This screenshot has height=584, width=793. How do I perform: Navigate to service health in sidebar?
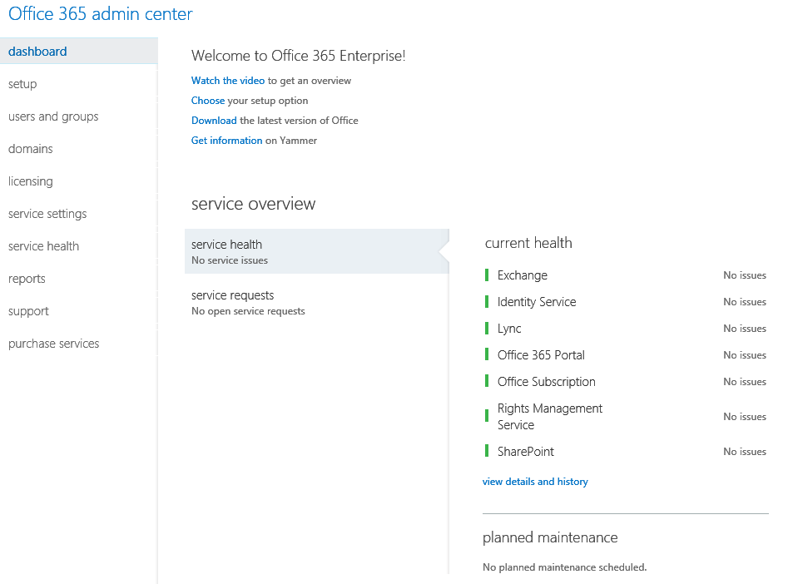point(43,246)
